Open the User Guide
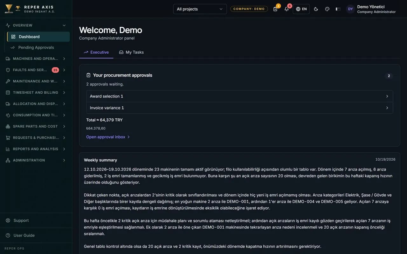This screenshot has width=407, height=254. click(x=36, y=235)
